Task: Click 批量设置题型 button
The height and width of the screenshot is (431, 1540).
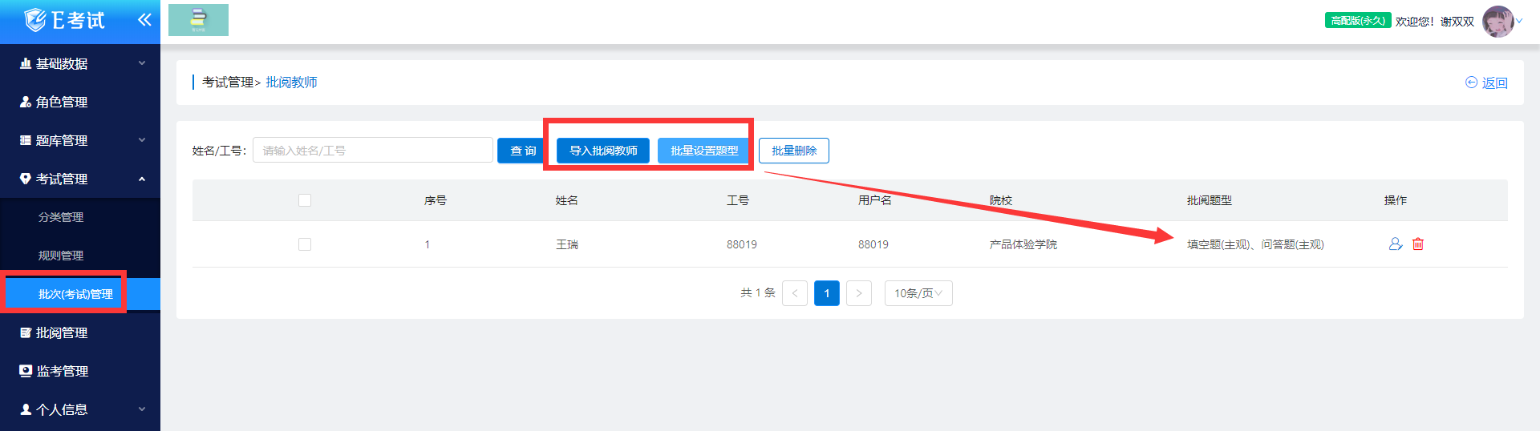Action: [704, 151]
